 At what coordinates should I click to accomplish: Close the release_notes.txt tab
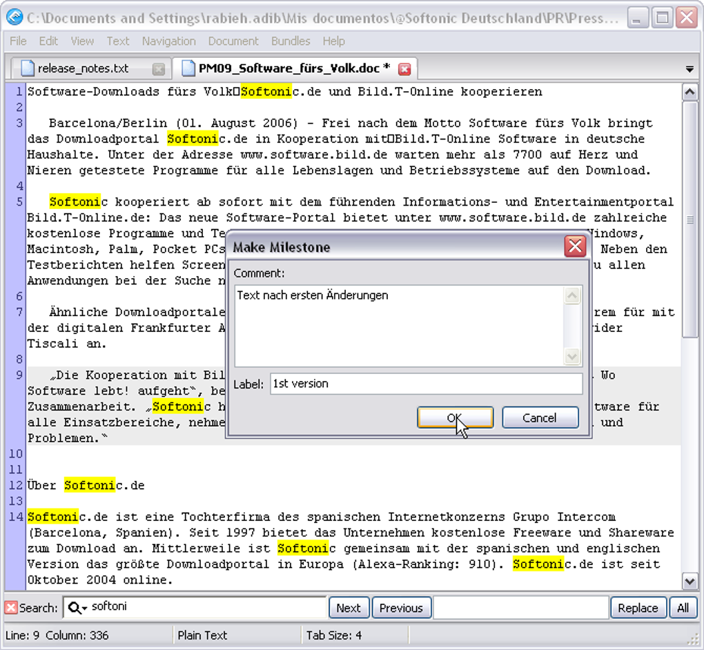tap(159, 68)
